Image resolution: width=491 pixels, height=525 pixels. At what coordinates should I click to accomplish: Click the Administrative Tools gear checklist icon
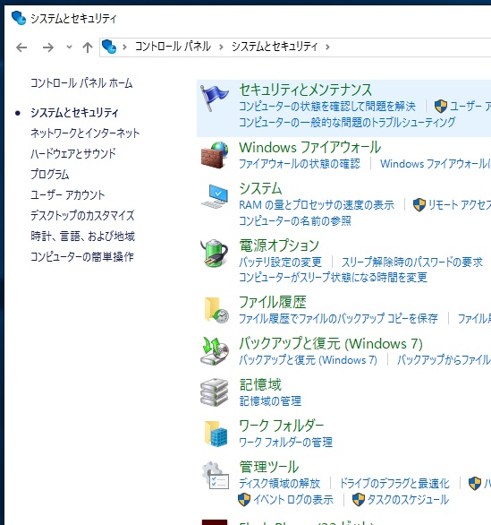coord(216,476)
